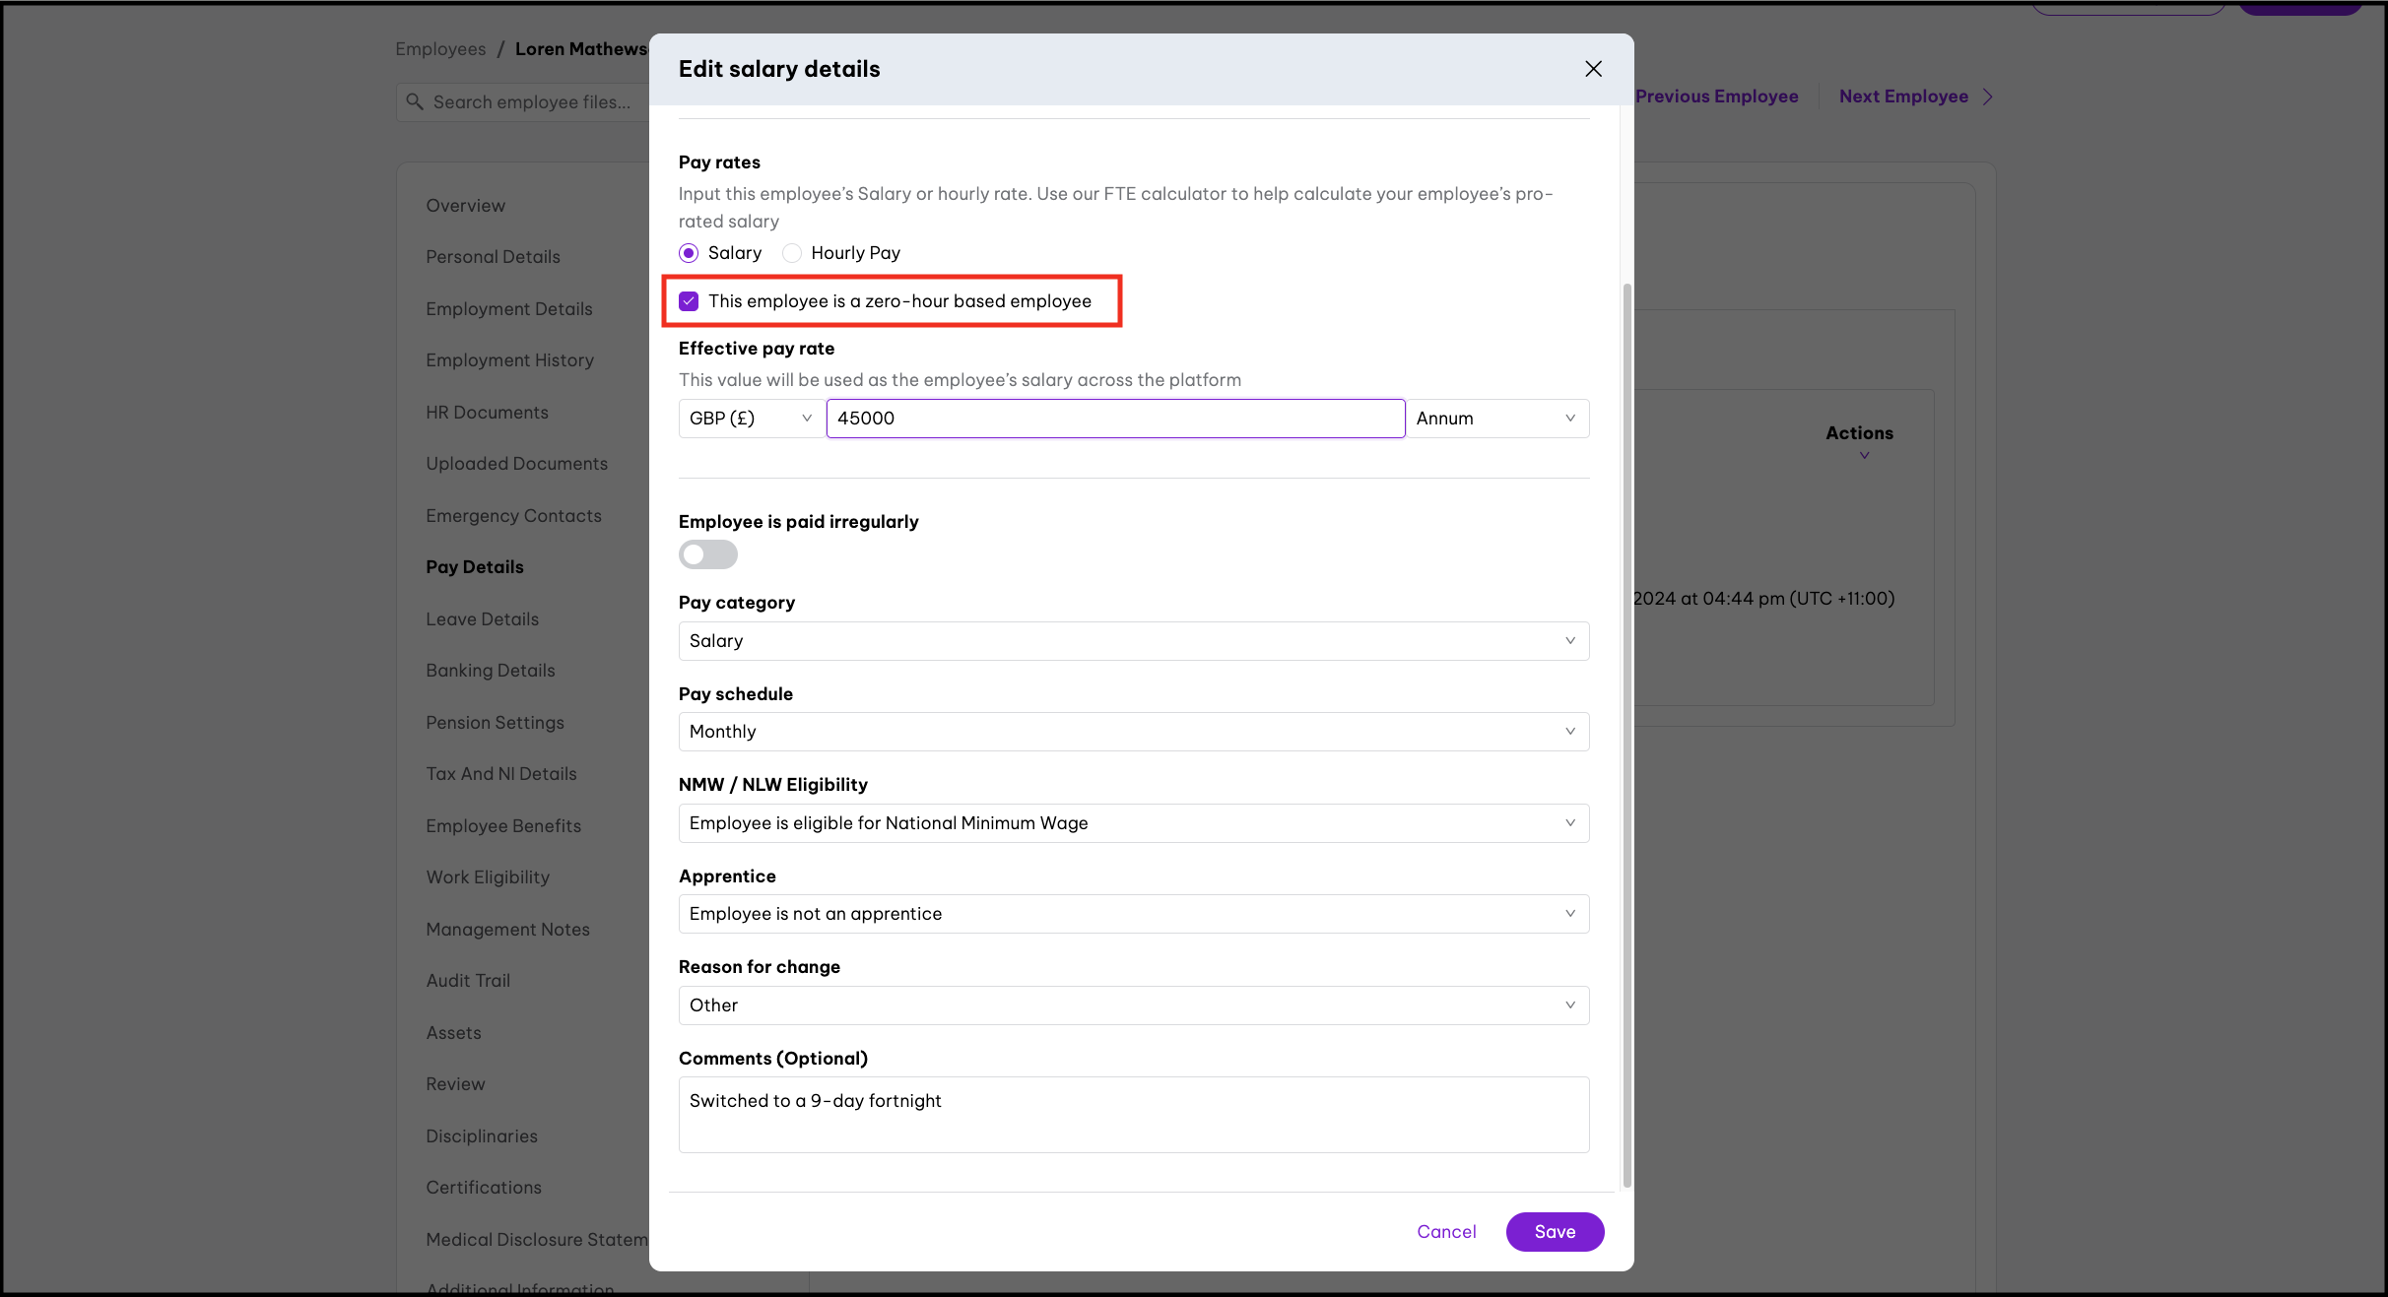
Task: Open the NMW / NLW Eligibility dropdown
Action: [x=1133, y=823]
